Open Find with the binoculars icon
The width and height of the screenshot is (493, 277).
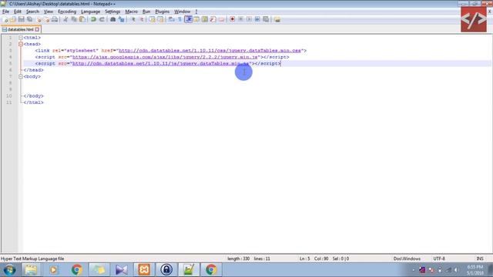[113, 19]
